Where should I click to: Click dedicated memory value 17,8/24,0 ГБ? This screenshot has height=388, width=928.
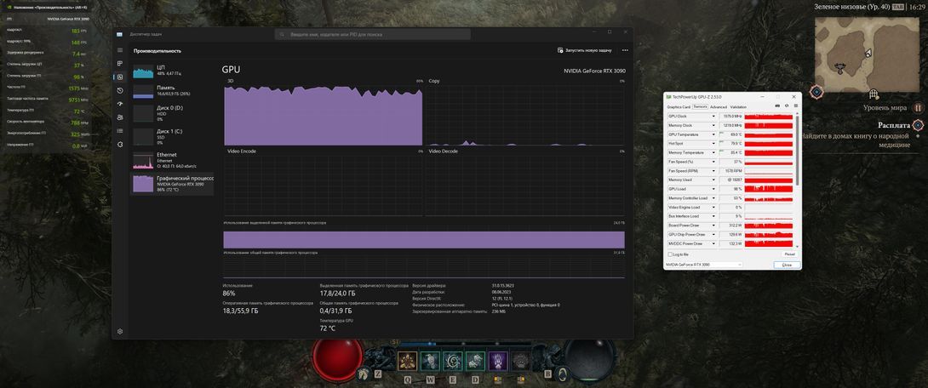tap(337, 293)
